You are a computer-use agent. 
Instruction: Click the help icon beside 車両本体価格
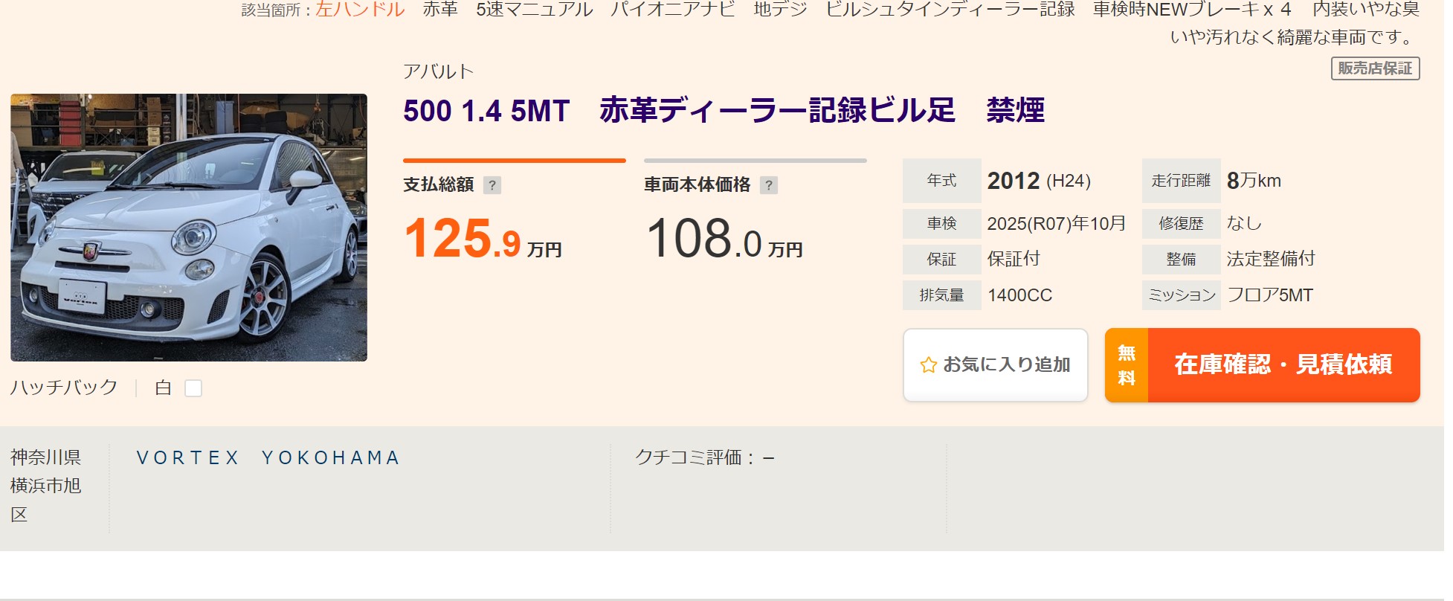pyautogui.click(x=769, y=185)
